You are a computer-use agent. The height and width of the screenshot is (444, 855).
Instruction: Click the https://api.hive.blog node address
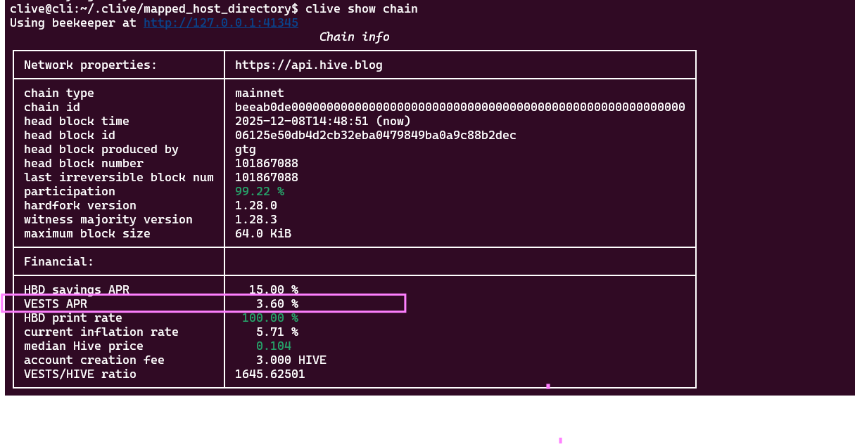[308, 65]
